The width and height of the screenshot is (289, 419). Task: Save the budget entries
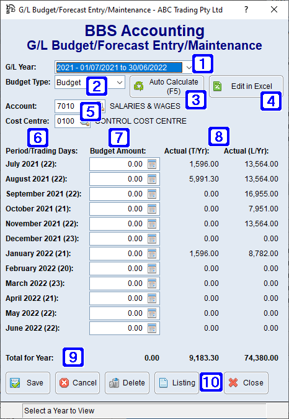click(x=28, y=383)
